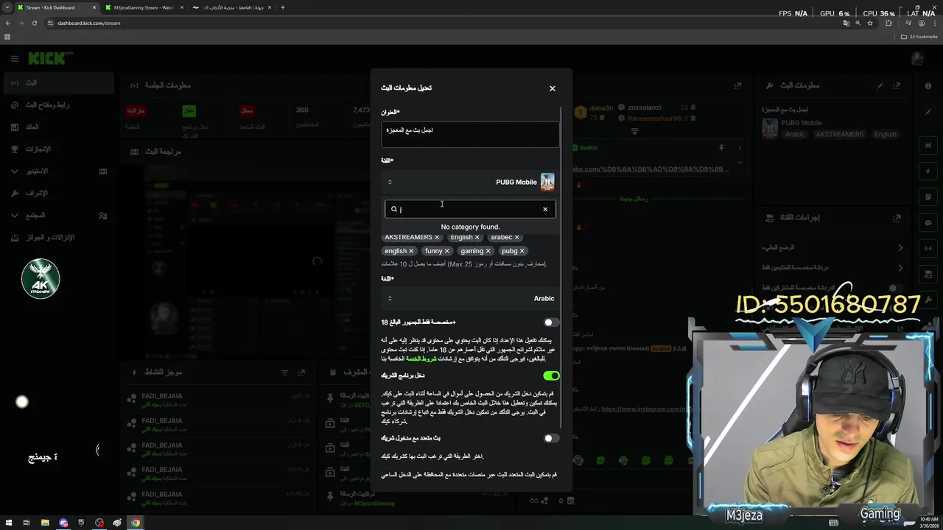This screenshot has width=943, height=530.
Task: Open the pinned message URL link
Action: 651,169
